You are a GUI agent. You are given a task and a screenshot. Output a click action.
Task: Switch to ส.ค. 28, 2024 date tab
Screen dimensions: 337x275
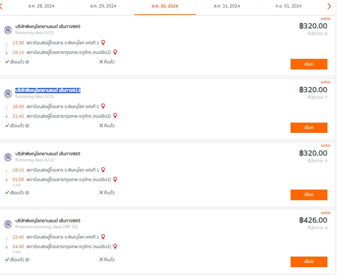pyautogui.click(x=41, y=6)
